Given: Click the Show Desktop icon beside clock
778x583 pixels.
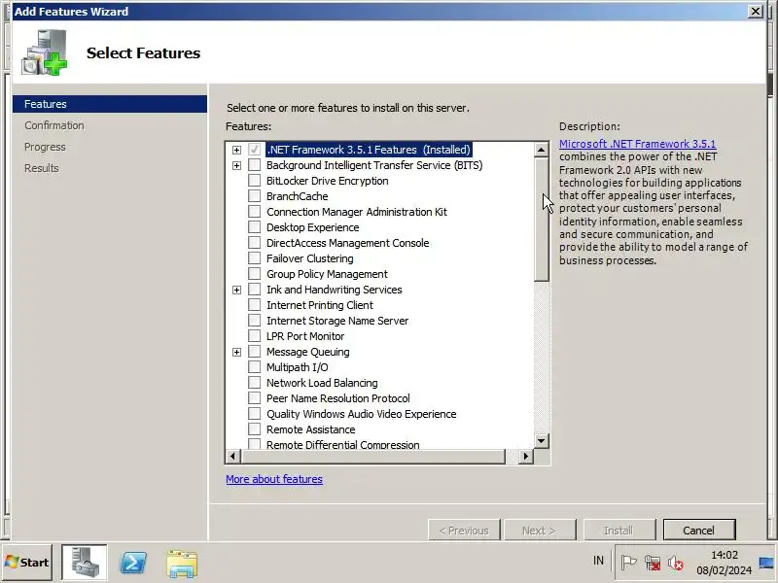Looking at the screenshot, I should pos(767,563).
